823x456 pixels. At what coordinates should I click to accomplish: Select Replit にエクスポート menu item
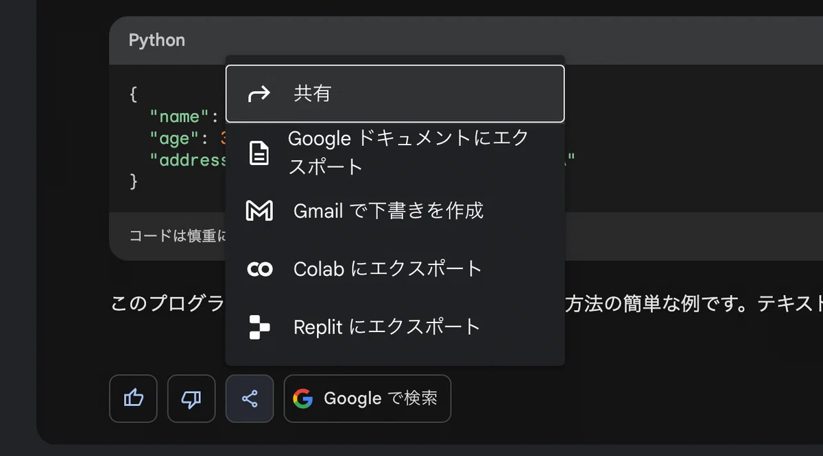pyautogui.click(x=395, y=327)
